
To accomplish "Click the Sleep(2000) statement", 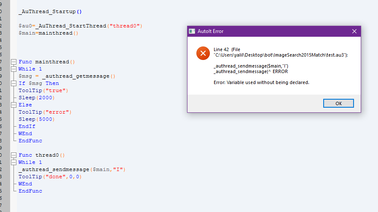I will 37,98.
